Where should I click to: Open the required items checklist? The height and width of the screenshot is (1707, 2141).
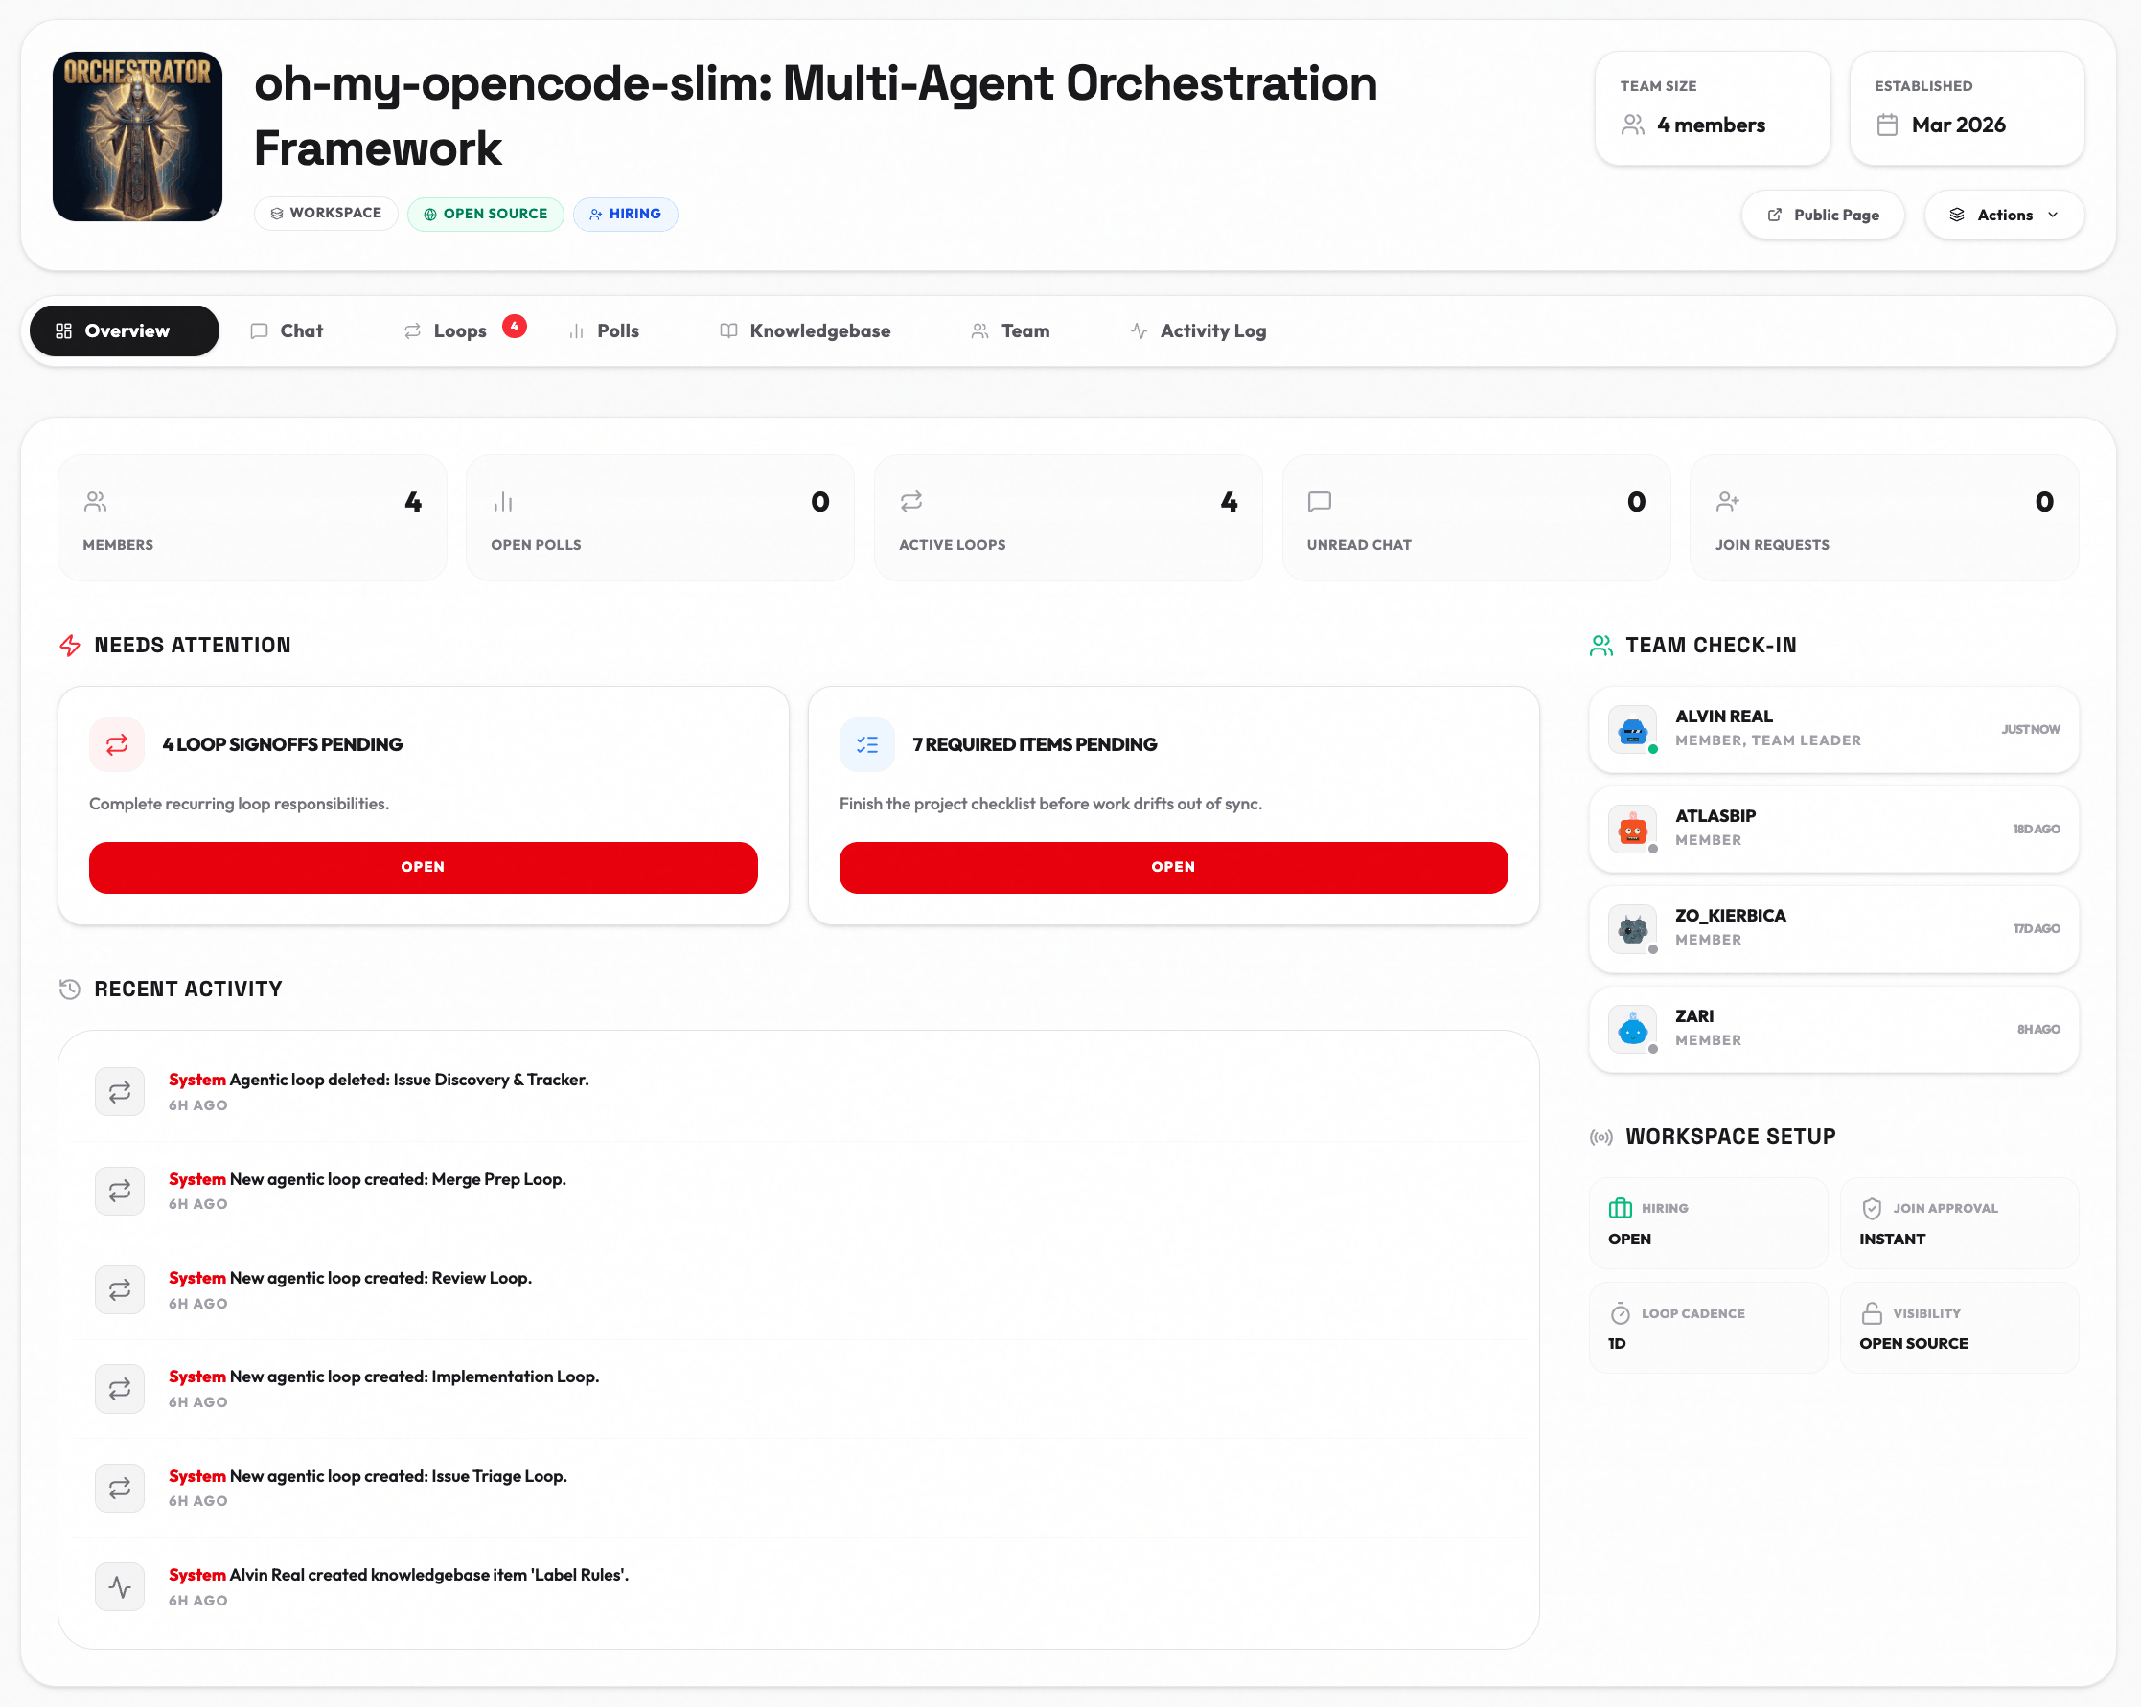pyautogui.click(x=1173, y=868)
